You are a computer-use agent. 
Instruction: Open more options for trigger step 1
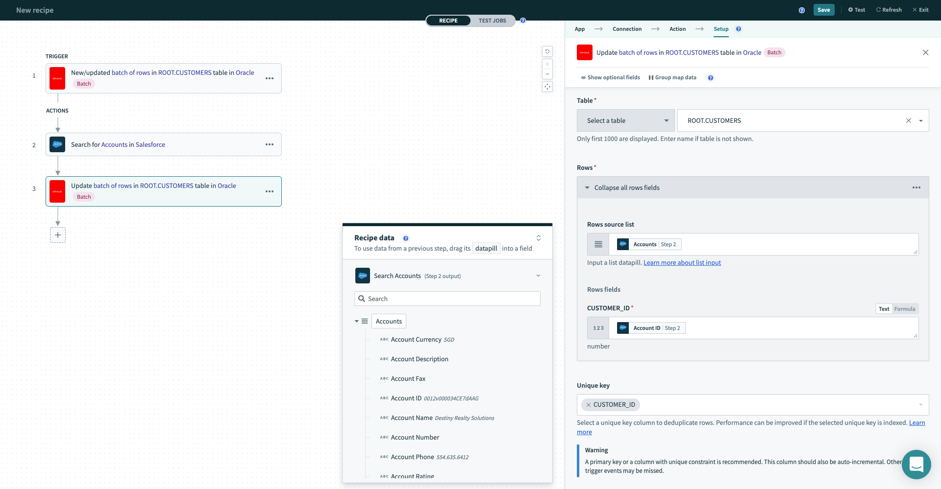coord(270,78)
